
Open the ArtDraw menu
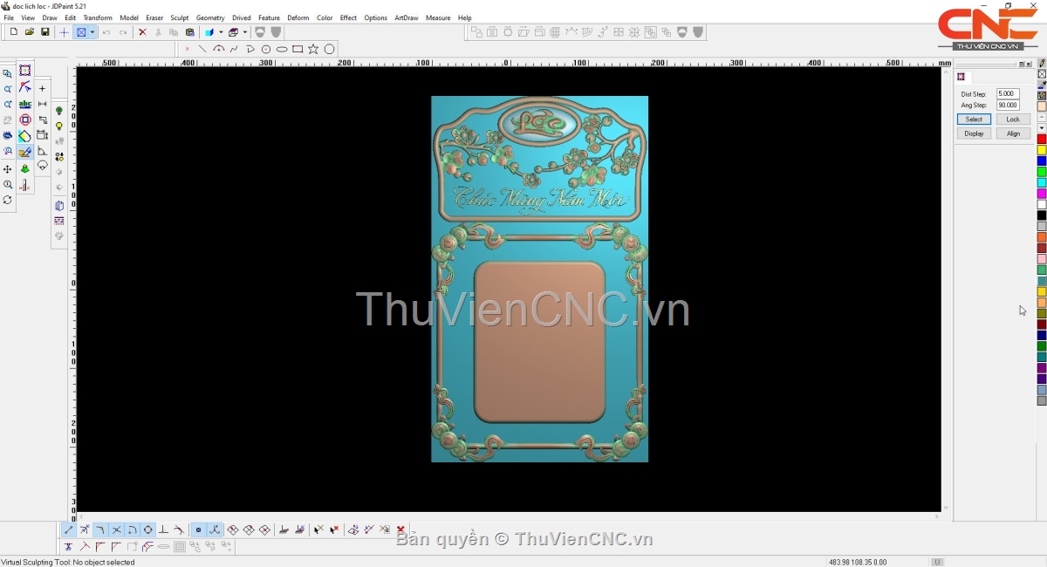[x=406, y=17]
